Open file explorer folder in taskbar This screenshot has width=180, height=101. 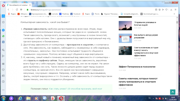coord(28,98)
